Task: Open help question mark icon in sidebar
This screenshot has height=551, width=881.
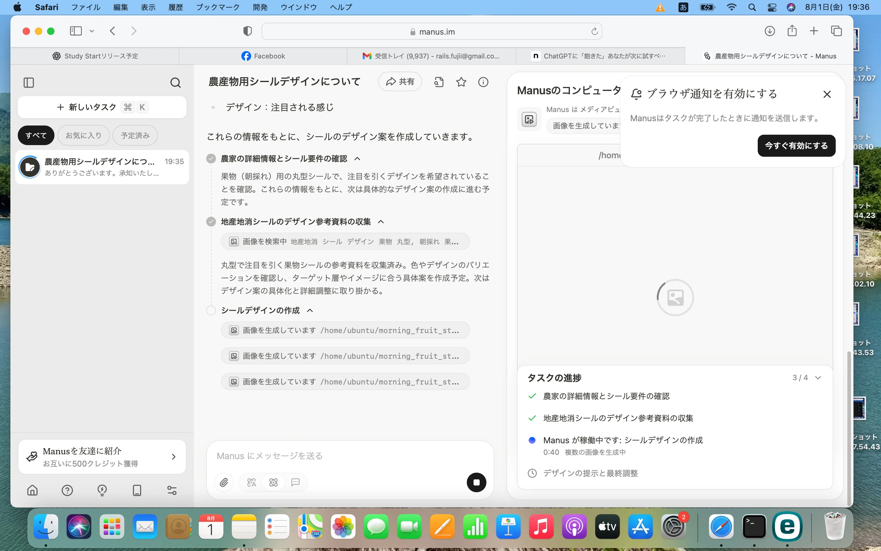Action: pos(67,490)
